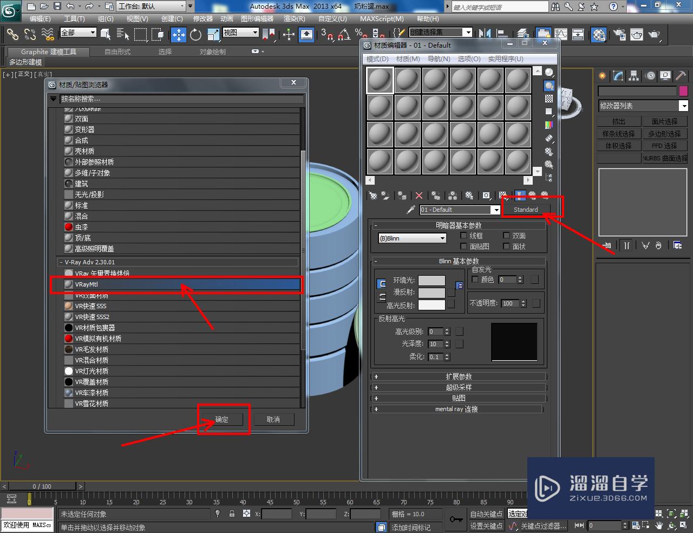
Task: Enable the 面贴图 face map checkbox
Action: [x=463, y=246]
